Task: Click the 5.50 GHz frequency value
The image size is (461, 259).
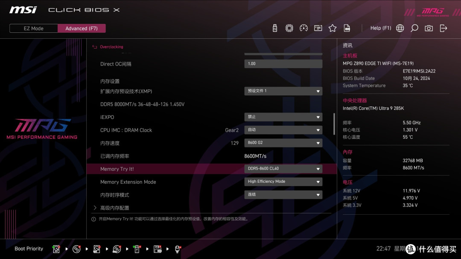Action: click(411, 123)
